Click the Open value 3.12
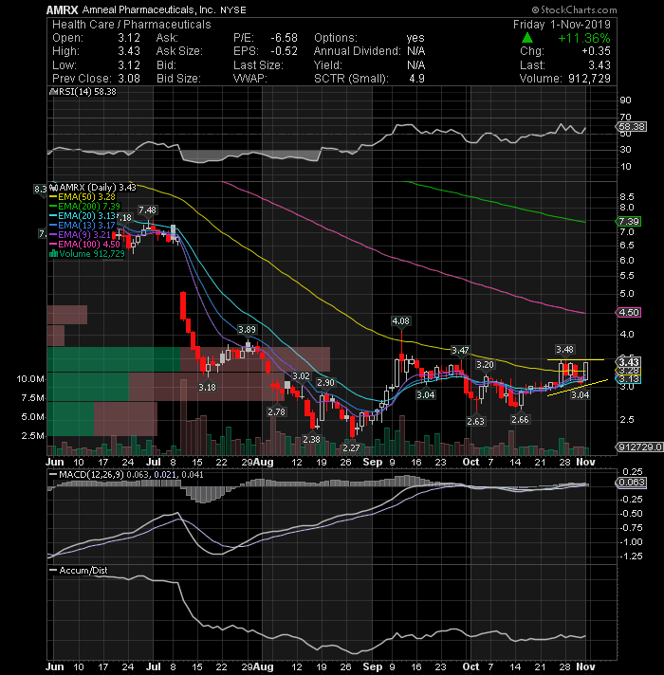Viewport: 664px width, 675px height. point(129,38)
